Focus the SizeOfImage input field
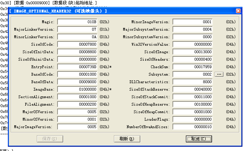This screenshot has width=246, height=151. (193, 52)
